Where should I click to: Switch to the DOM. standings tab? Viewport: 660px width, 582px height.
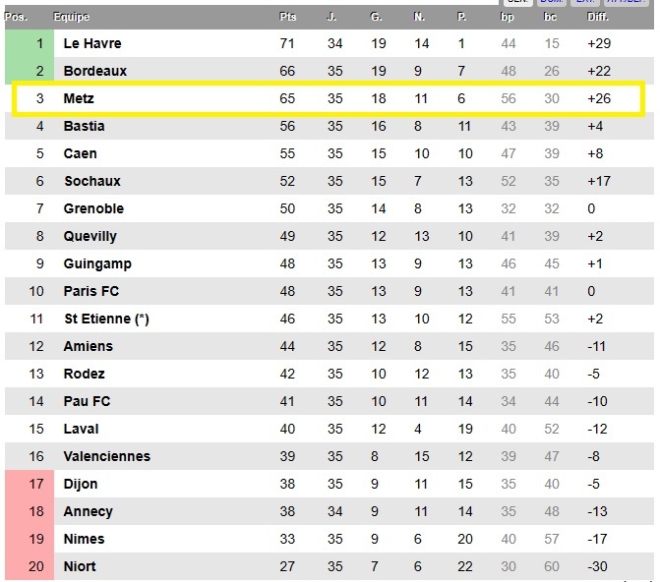(x=550, y=2)
